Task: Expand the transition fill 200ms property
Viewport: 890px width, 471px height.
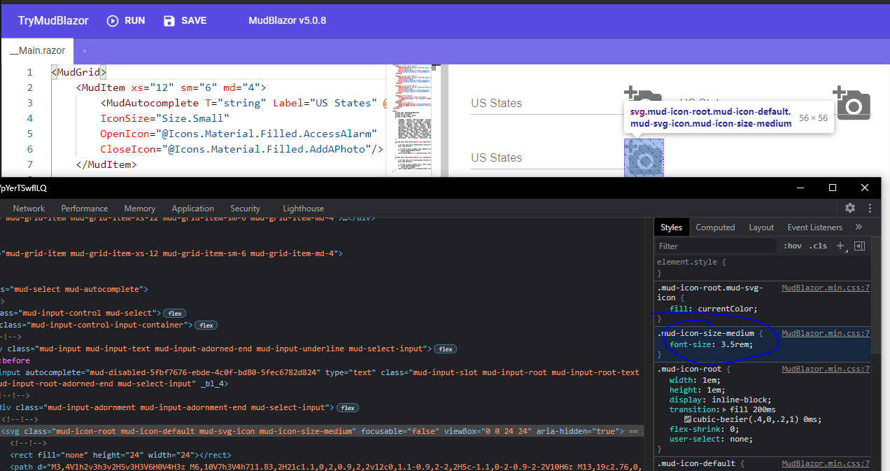Action: tap(723, 409)
